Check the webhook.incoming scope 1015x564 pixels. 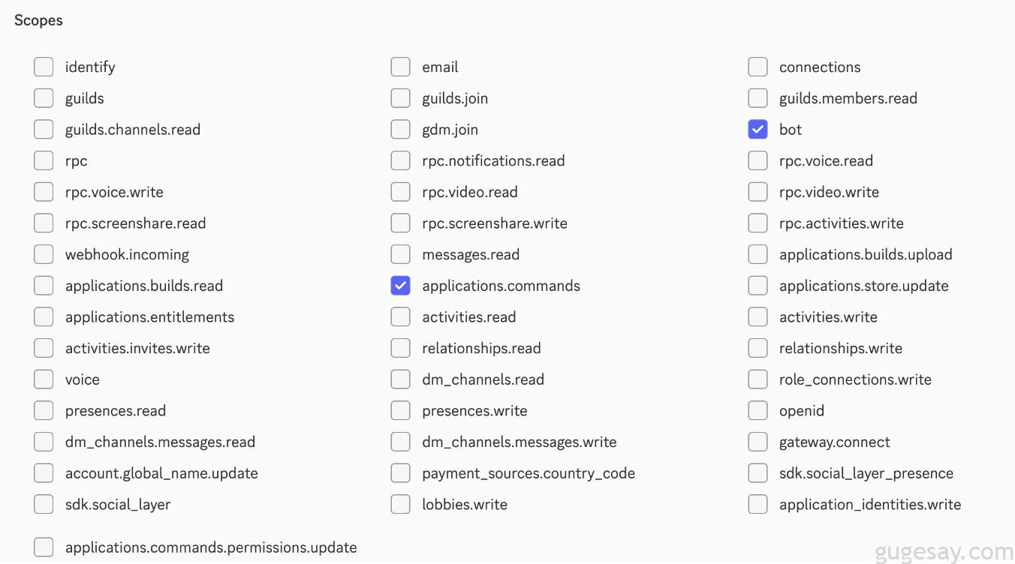(x=44, y=255)
